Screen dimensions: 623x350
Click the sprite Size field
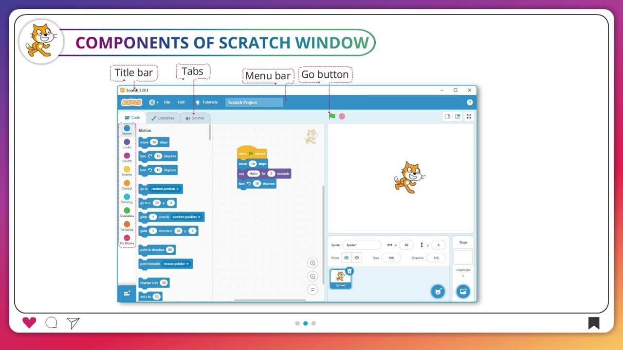[x=391, y=258]
